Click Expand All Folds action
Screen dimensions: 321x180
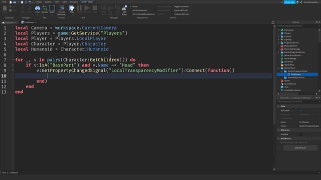[x=181, y=10]
